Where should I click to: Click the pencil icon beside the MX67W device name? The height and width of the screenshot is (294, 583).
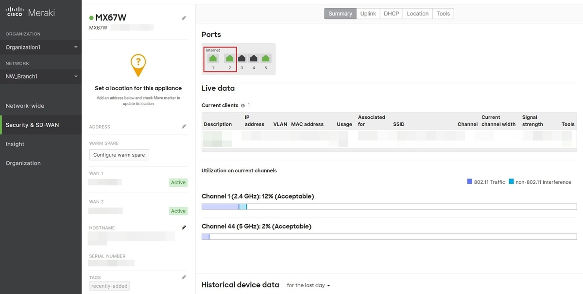(184, 17)
